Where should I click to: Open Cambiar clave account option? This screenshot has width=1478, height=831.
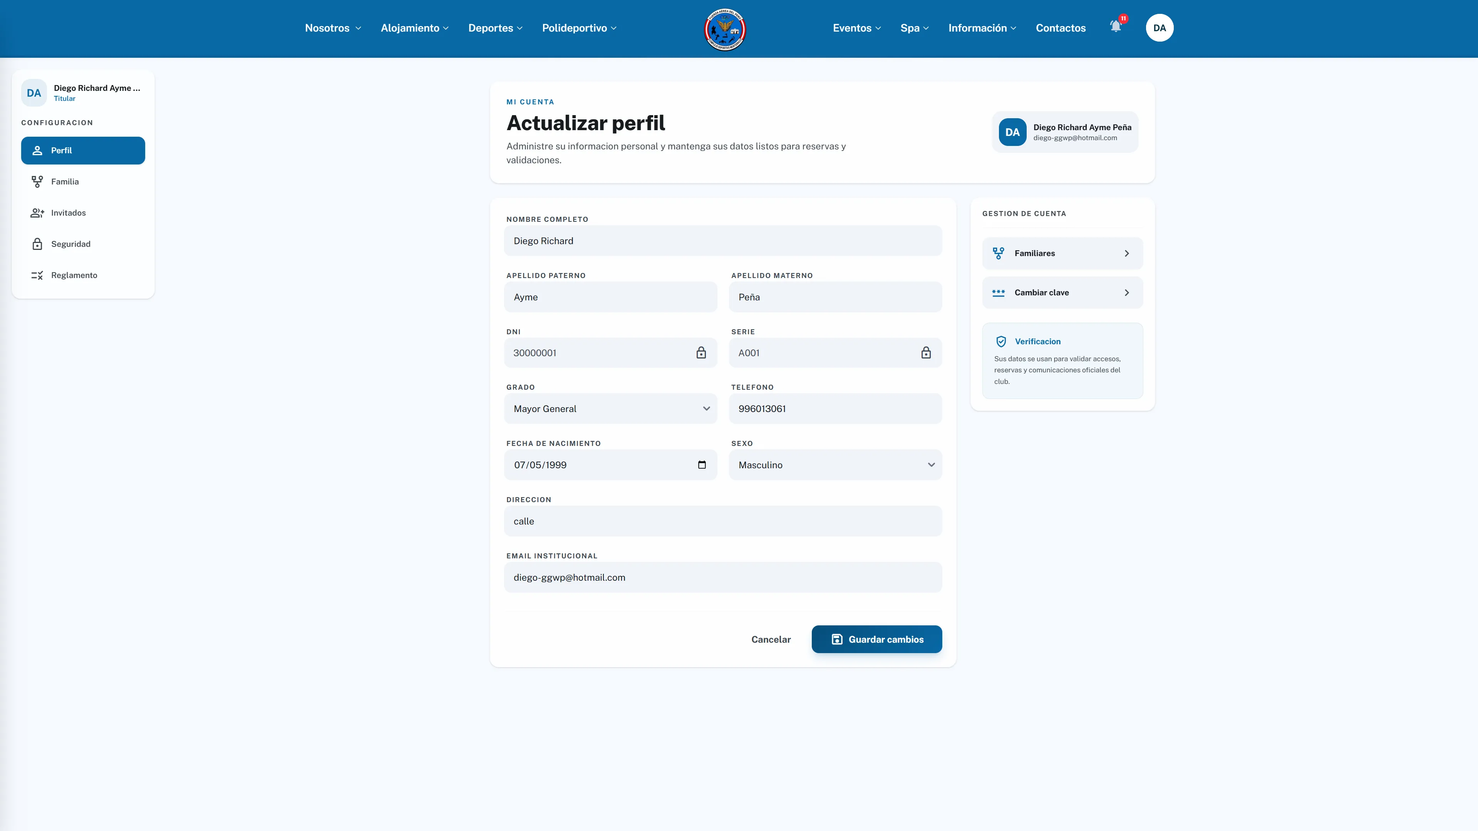(x=1062, y=293)
